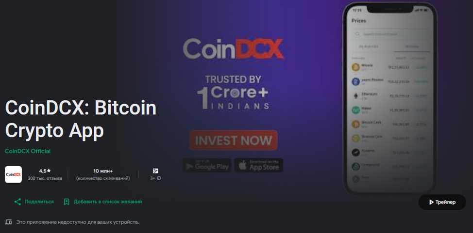Click the devices icon by unavailability notice
The width and height of the screenshot is (473, 233).
coord(9,222)
